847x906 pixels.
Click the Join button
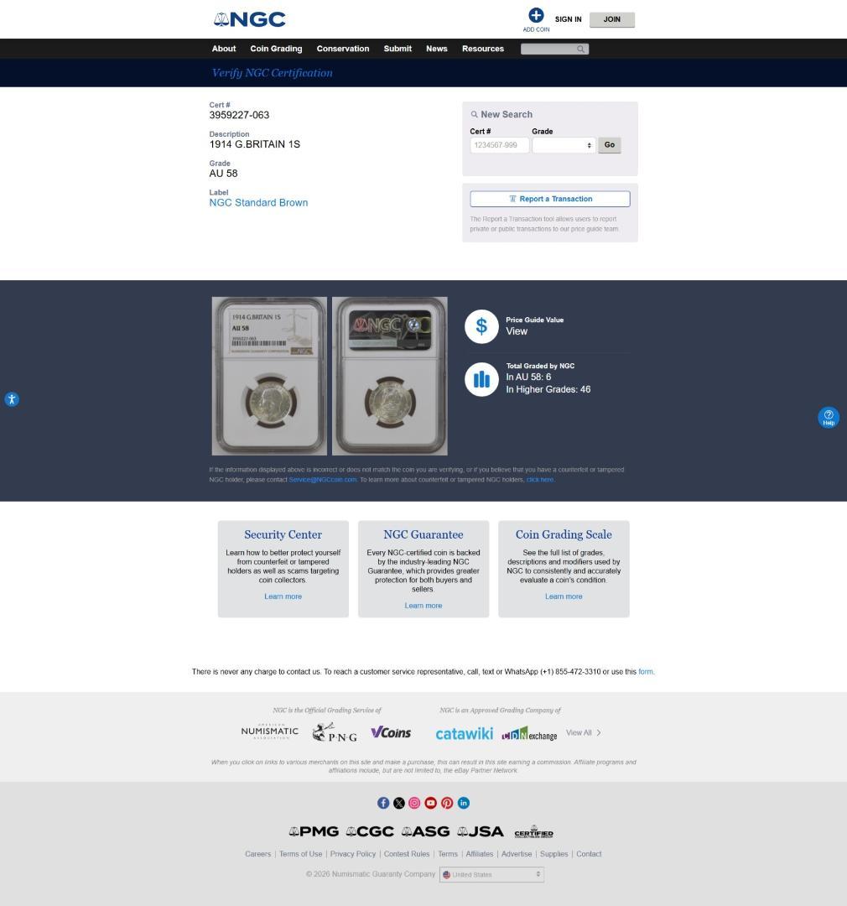tap(612, 19)
